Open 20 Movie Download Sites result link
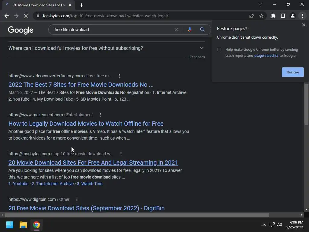This screenshot has width=309, height=232. 93,163
